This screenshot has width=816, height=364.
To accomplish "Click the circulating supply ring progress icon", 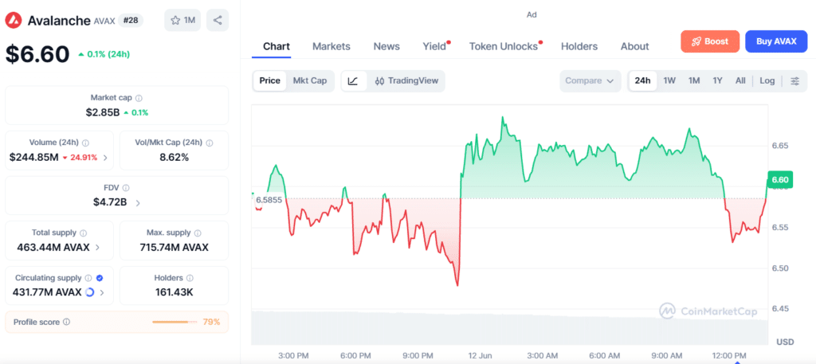I will [89, 292].
